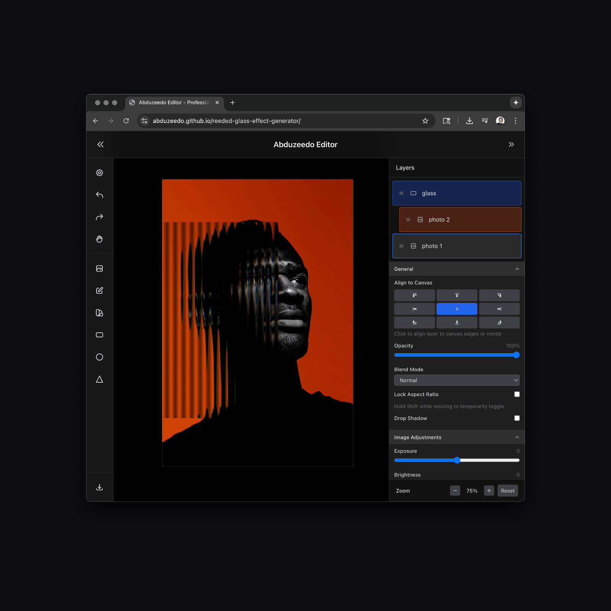
Task: Click the zoom in plus button
Action: point(489,491)
